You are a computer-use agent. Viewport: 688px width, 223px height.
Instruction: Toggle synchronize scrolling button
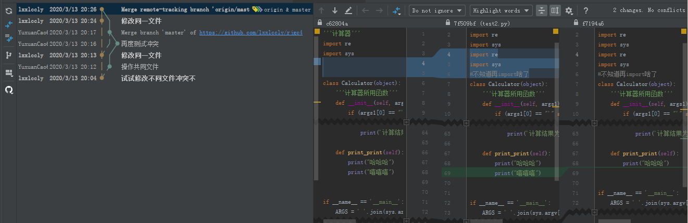[x=555, y=10]
